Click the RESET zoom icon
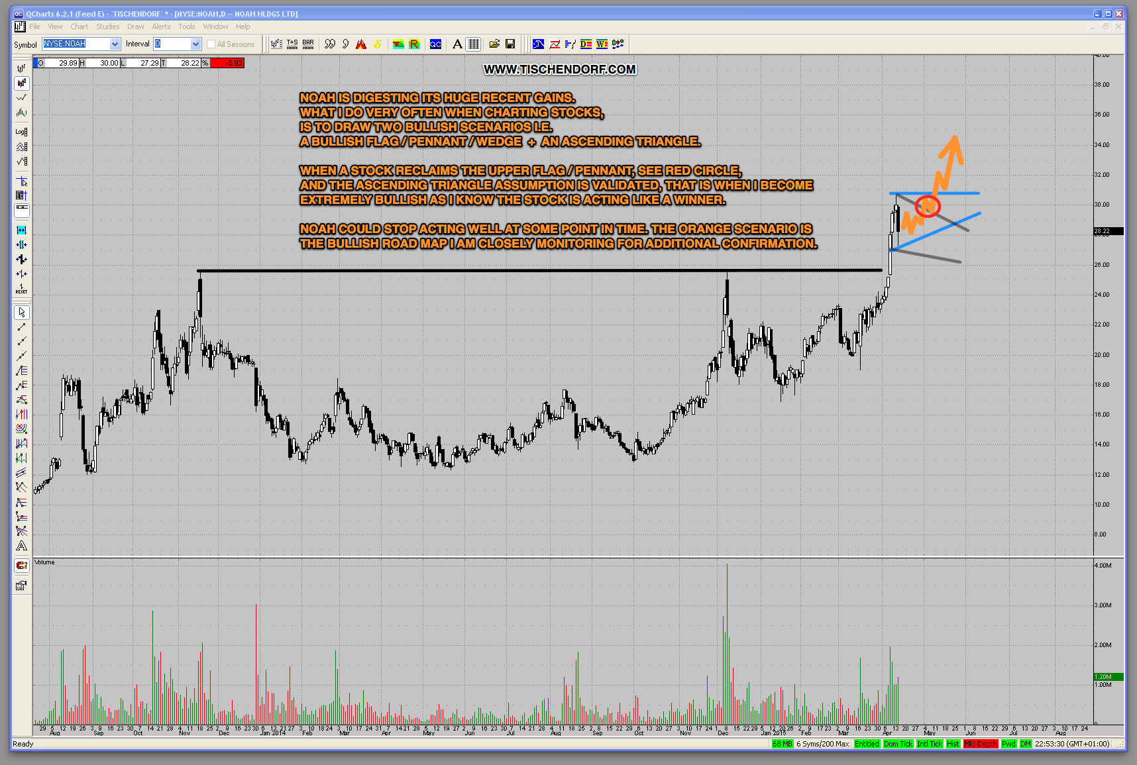This screenshot has height=765, width=1137. [22, 289]
